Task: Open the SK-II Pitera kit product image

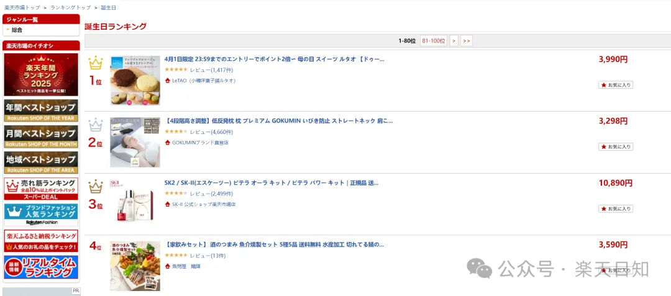Action: 135,204
